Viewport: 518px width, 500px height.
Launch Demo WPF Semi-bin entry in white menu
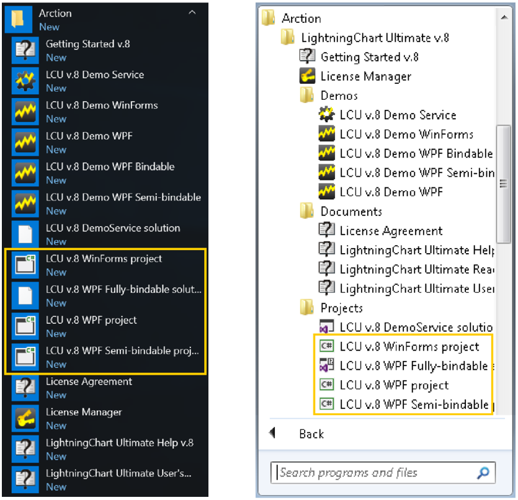(x=406, y=172)
